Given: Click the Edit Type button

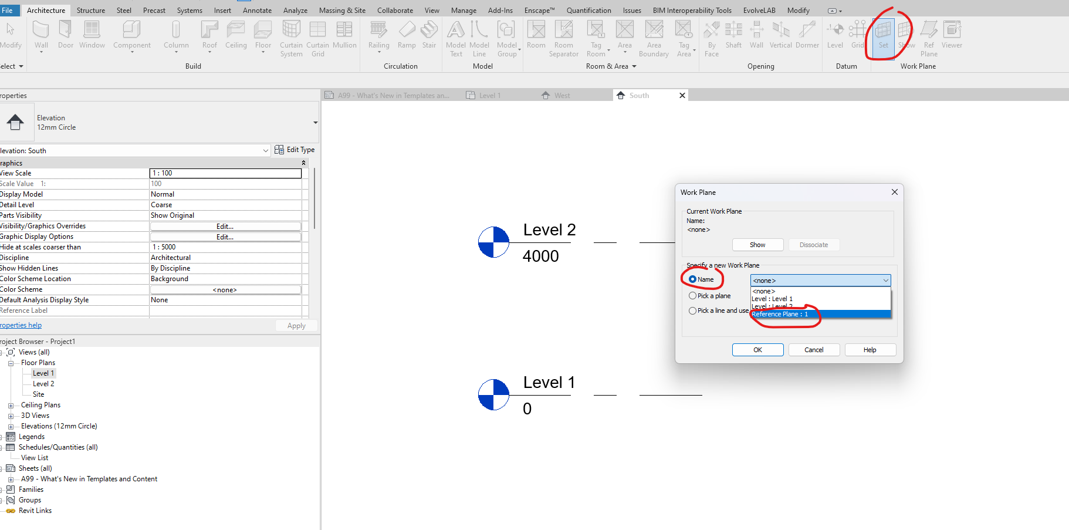Looking at the screenshot, I should pyautogui.click(x=295, y=150).
